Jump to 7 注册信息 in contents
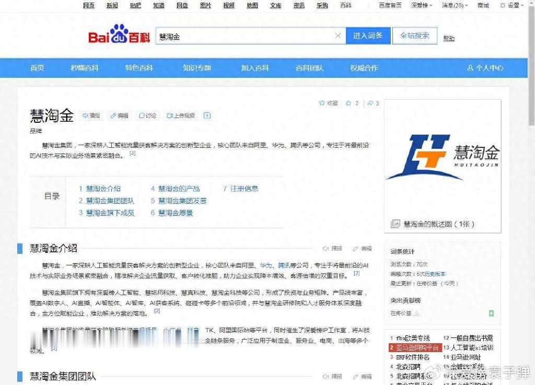 (x=240, y=189)
